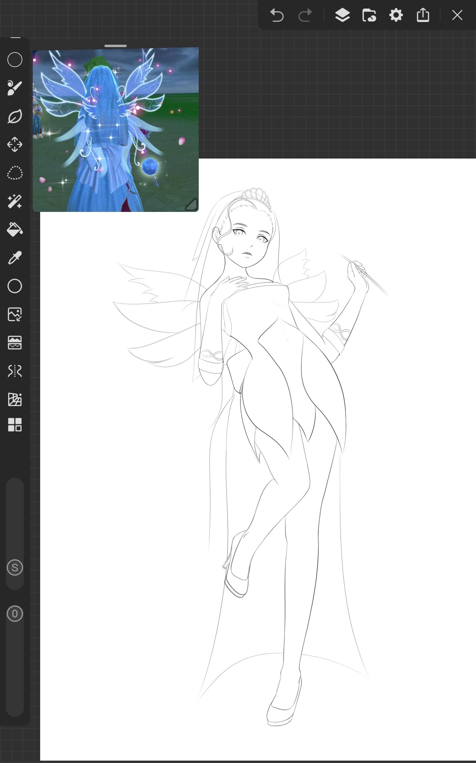Tap the blue fairy reference image

115,130
